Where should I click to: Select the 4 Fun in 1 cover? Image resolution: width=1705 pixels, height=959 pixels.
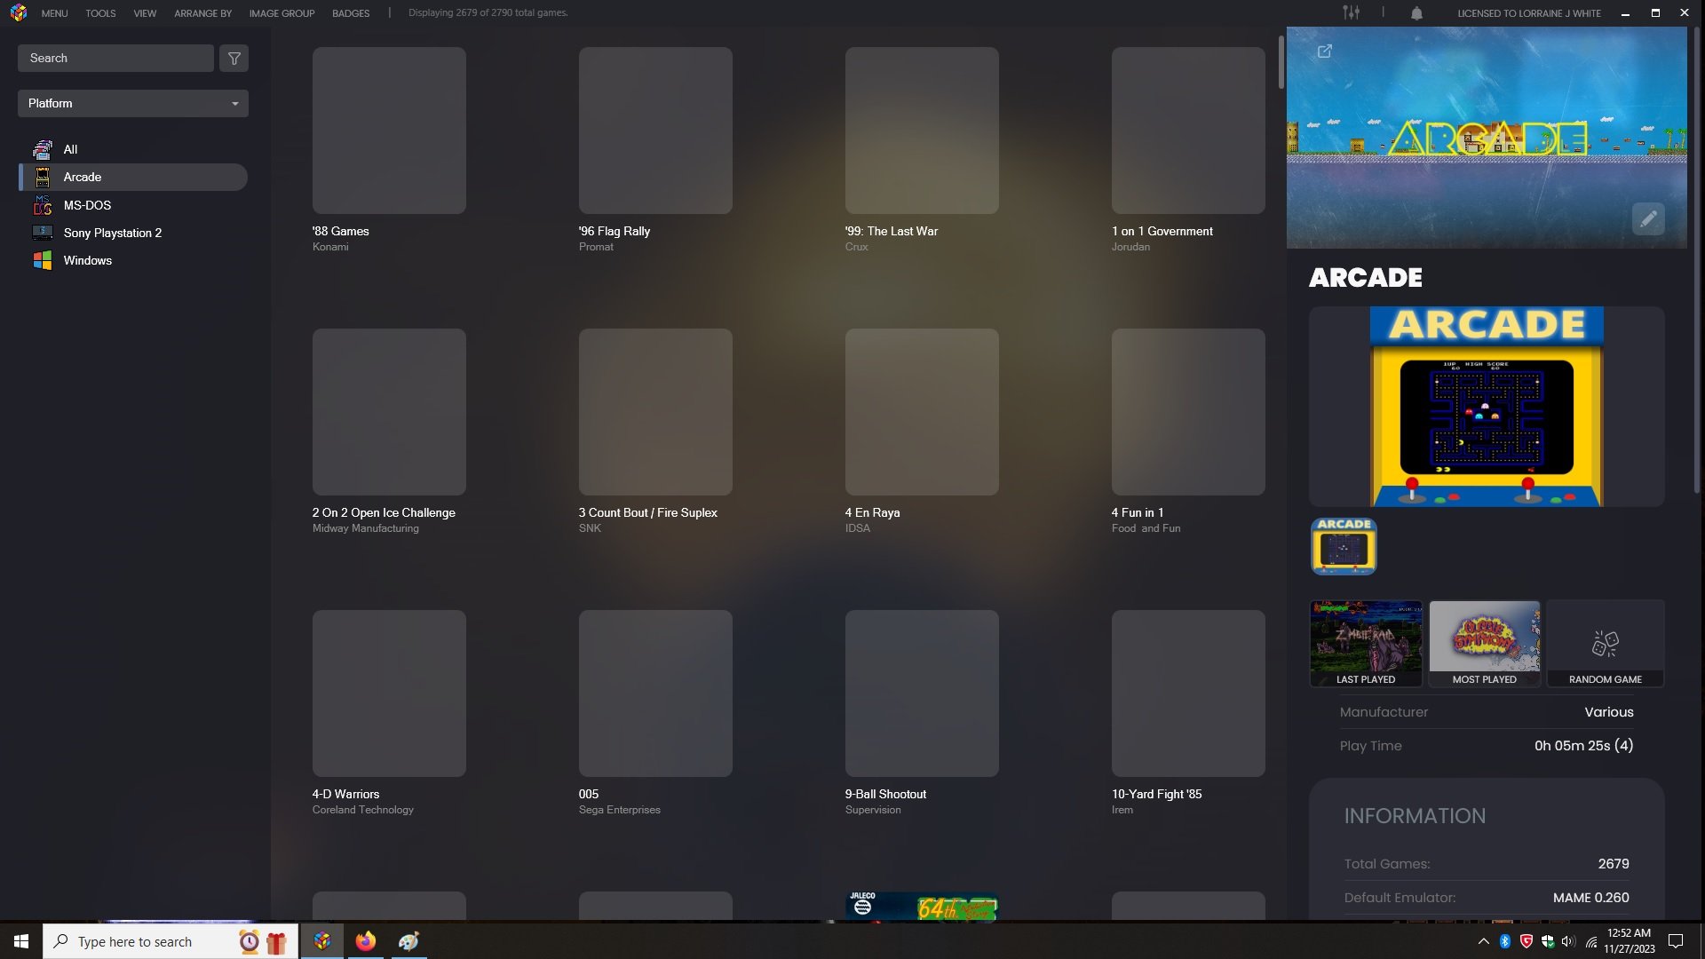(x=1188, y=412)
